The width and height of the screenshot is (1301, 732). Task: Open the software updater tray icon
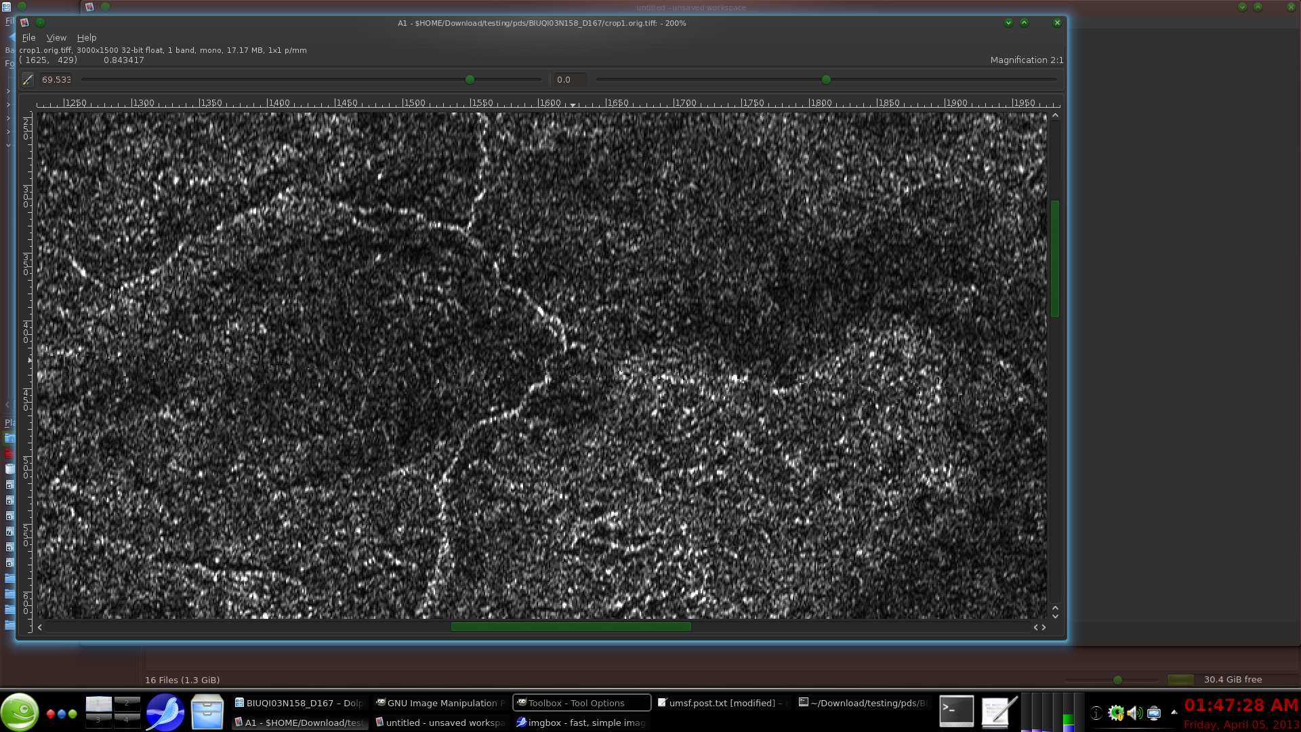coord(1115,713)
